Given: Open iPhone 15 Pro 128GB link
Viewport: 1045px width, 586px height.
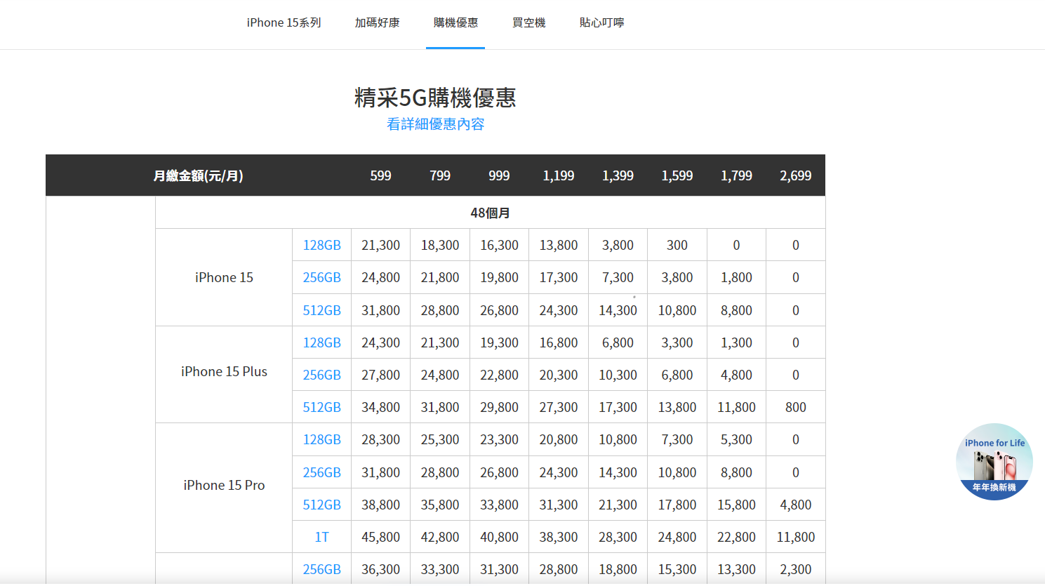Looking at the screenshot, I should point(321,439).
